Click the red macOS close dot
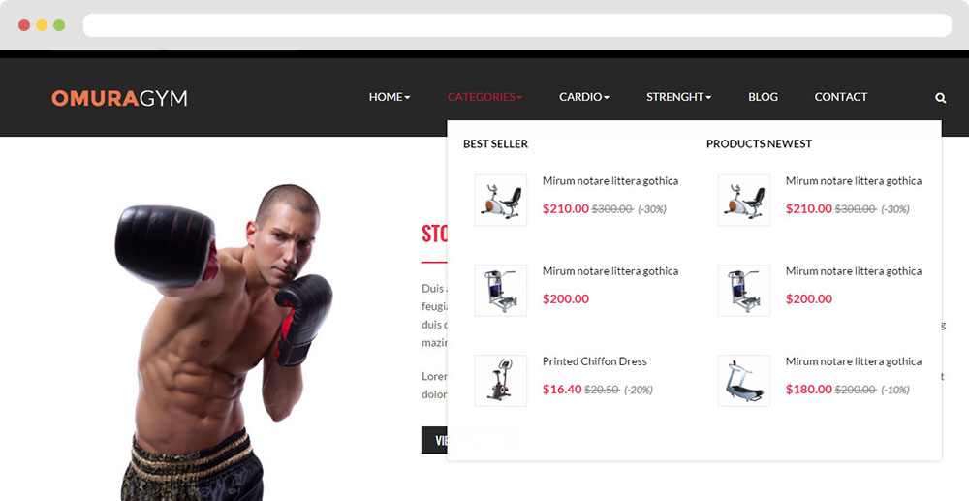 click(24, 25)
